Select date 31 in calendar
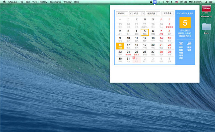This screenshot has width=215, height=132. pos(128,60)
